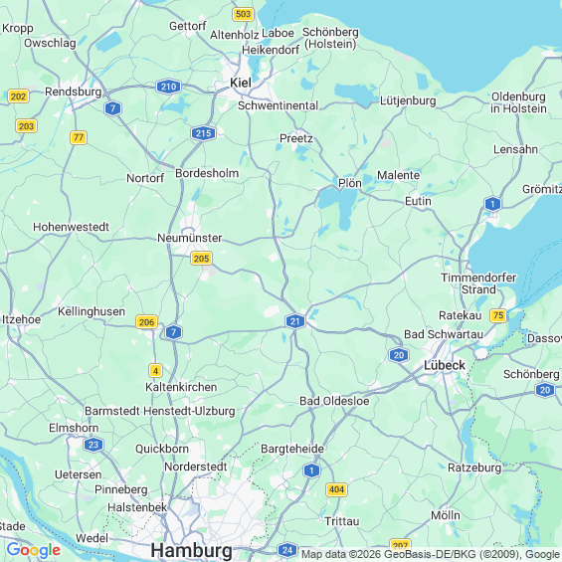Click the yellow 75 road shield
This screenshot has width=562, height=562.
(498, 315)
